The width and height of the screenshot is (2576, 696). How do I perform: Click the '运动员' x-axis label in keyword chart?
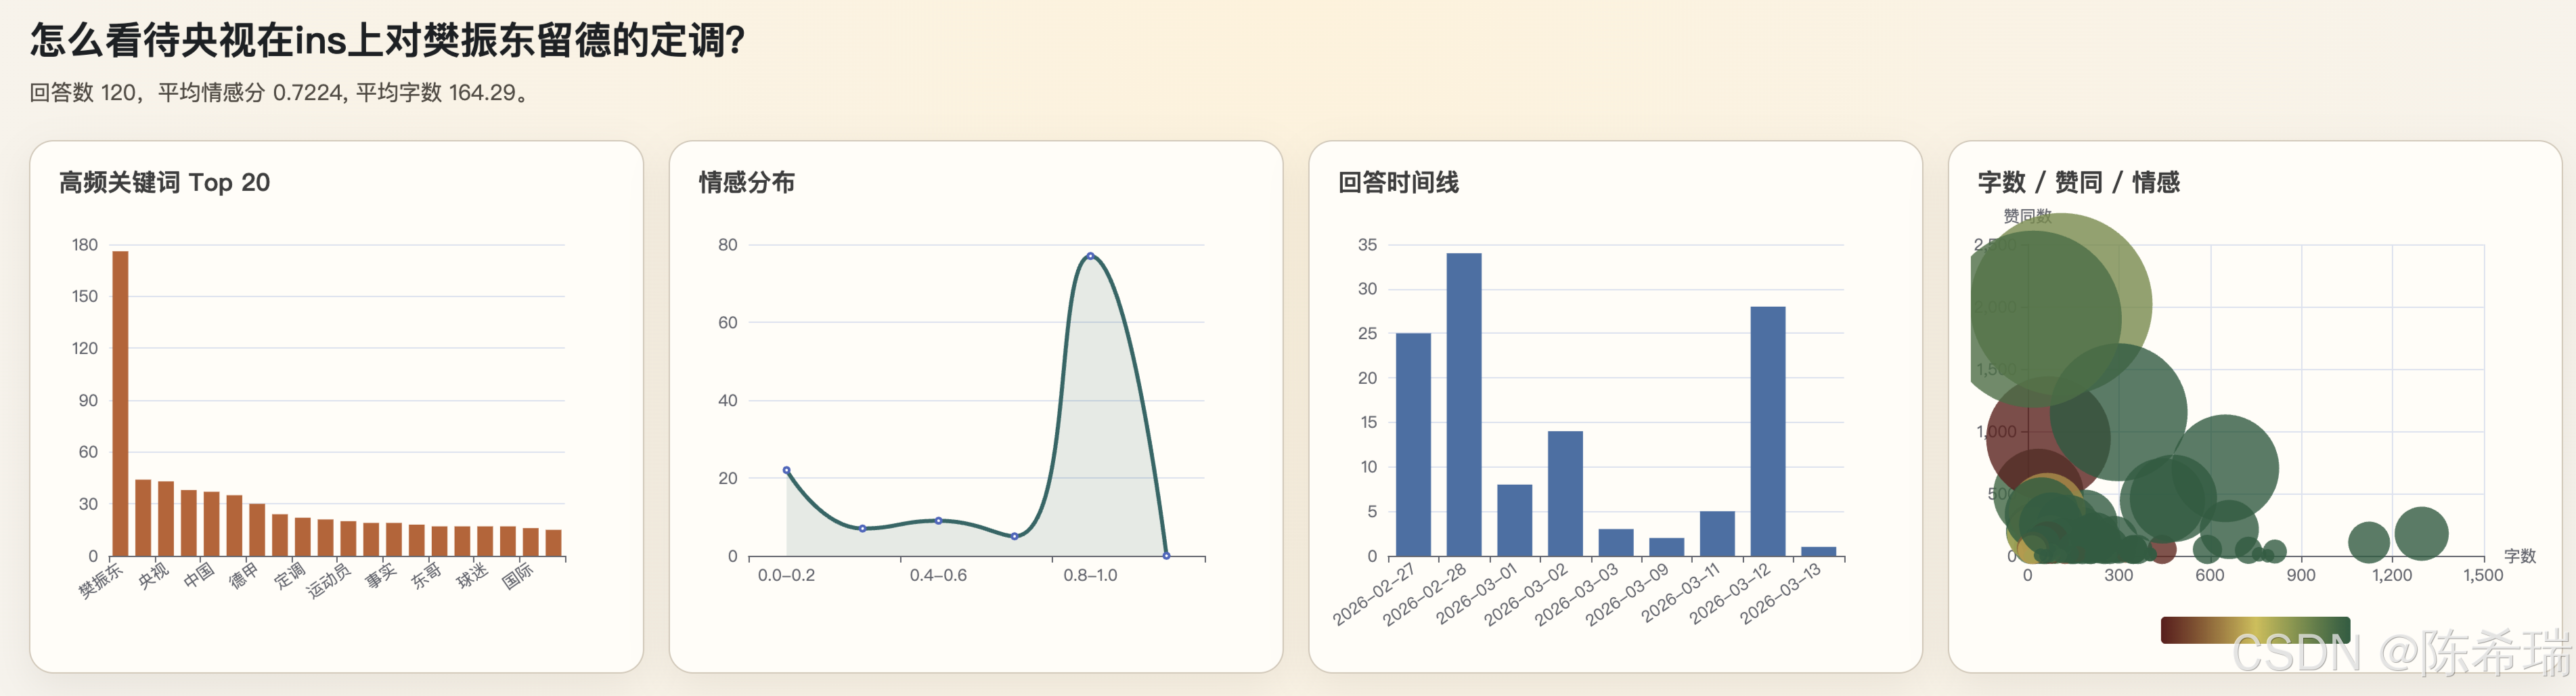[x=329, y=581]
